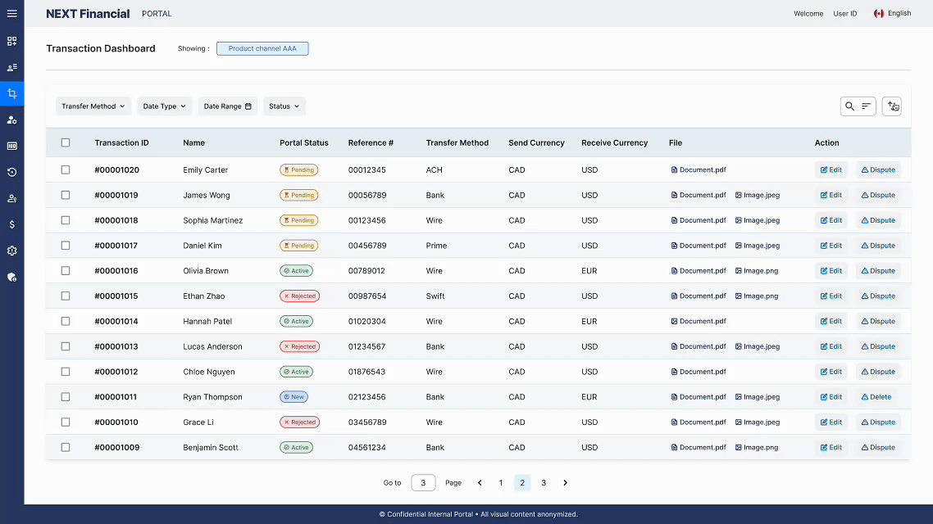933x524 pixels.
Task: Click Edit for Olivia Brown's transaction
Action: (831, 271)
